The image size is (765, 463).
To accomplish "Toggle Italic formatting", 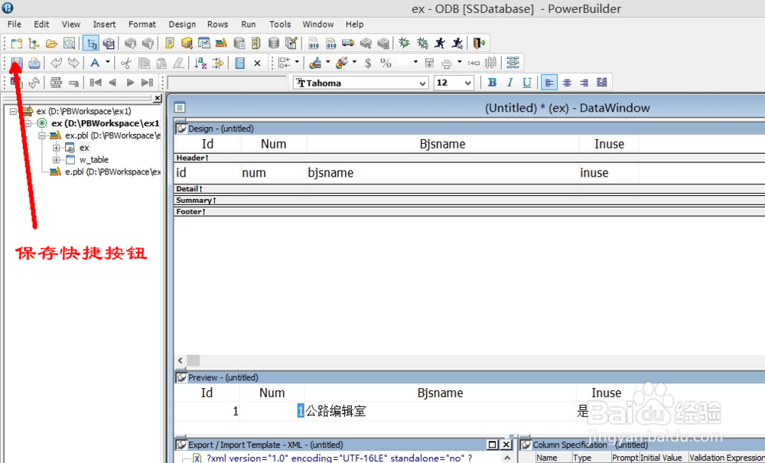I will click(x=509, y=83).
